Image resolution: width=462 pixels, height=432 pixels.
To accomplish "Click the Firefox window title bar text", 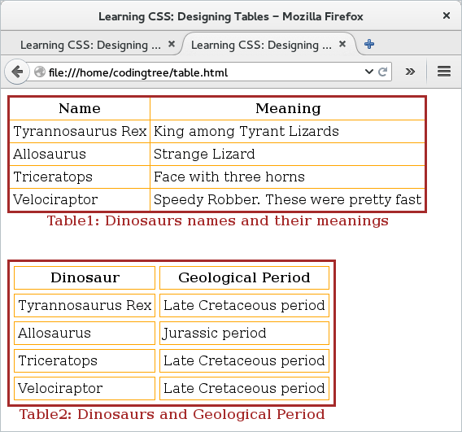I will (x=231, y=16).
